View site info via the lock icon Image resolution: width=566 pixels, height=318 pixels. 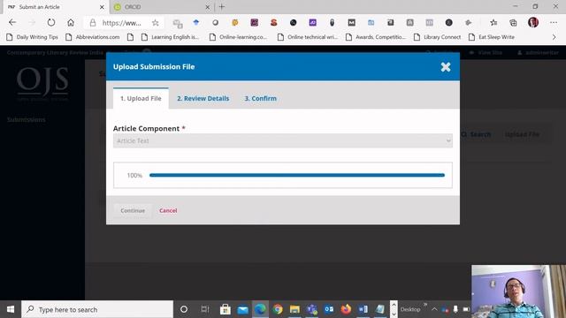click(x=93, y=23)
